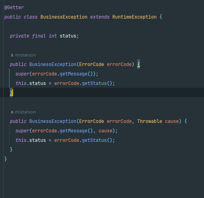
Task: Click the 'final' keyword
Action: (x=39, y=36)
